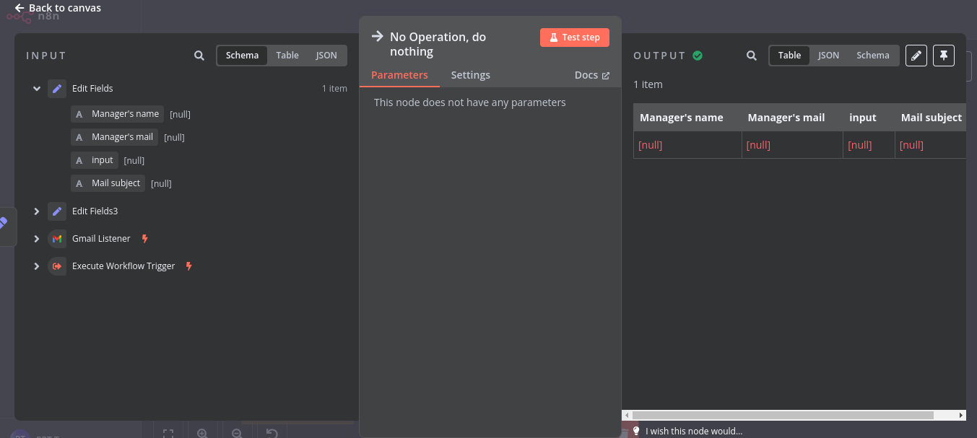
Task: Click the fit to view canvas icon
Action: coord(168,433)
